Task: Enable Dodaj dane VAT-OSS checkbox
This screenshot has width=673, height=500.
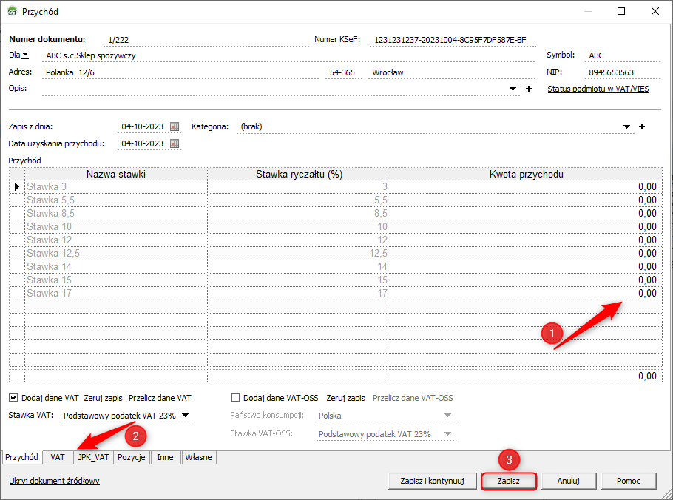Action: pos(235,398)
